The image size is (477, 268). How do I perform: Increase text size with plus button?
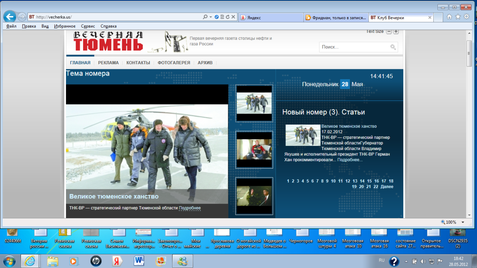tap(396, 32)
